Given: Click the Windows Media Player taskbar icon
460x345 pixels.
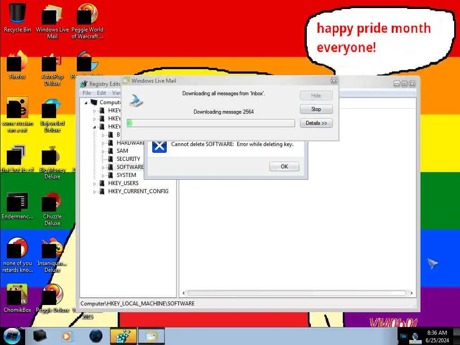Looking at the screenshot, I should (66, 336).
